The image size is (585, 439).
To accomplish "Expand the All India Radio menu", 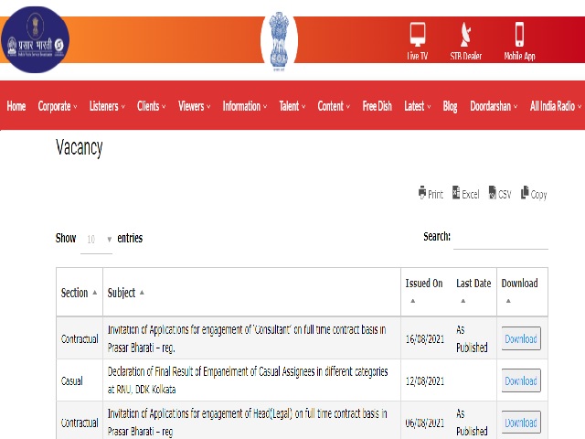I will tap(556, 106).
